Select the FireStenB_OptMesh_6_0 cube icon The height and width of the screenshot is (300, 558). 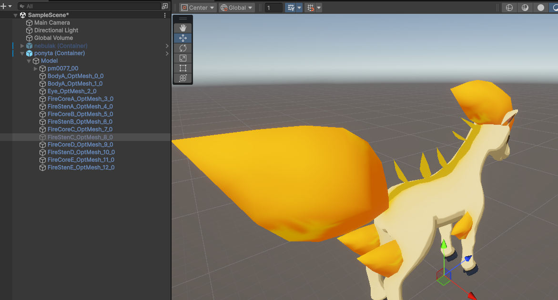click(42, 122)
